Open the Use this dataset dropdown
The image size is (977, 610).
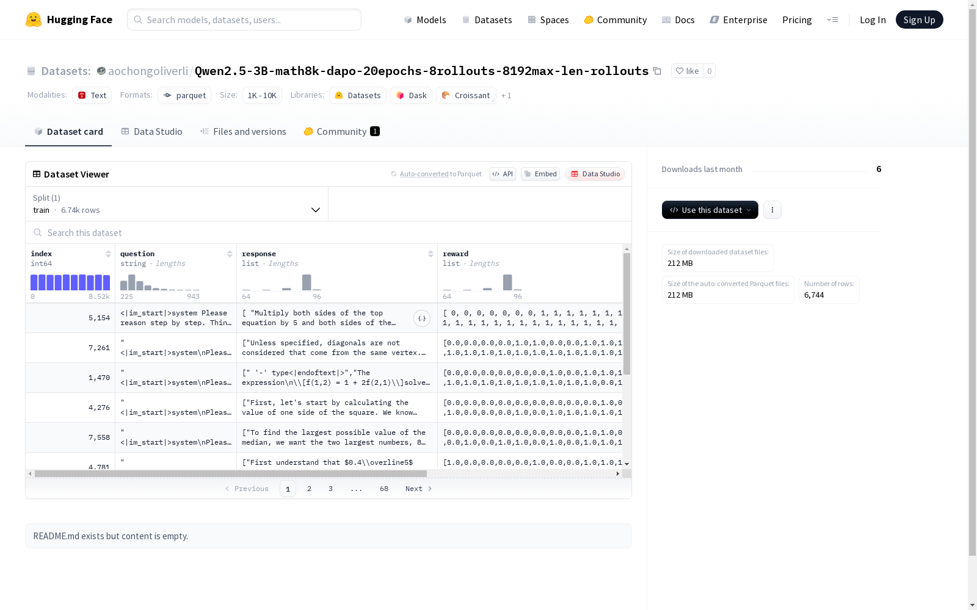(x=710, y=210)
